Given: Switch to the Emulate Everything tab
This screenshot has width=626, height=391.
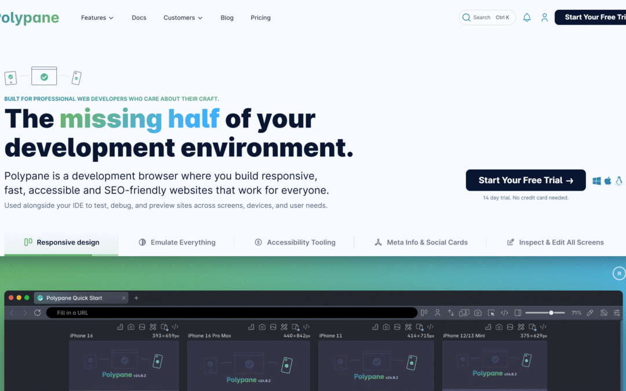Looking at the screenshot, I should pyautogui.click(x=177, y=242).
